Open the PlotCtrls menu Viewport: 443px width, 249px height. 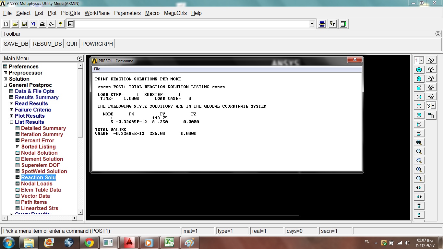70,13
